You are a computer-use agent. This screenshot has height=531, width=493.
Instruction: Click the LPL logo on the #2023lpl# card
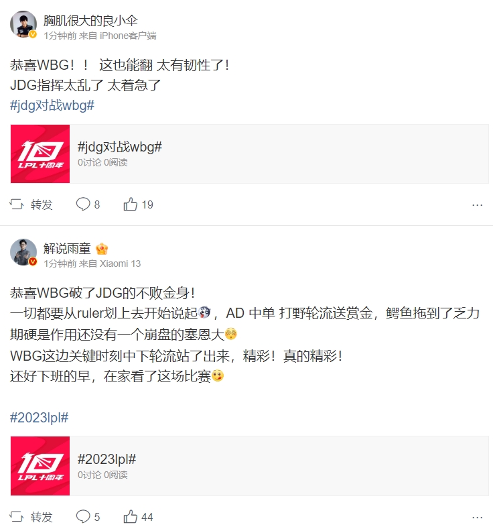coord(40,466)
